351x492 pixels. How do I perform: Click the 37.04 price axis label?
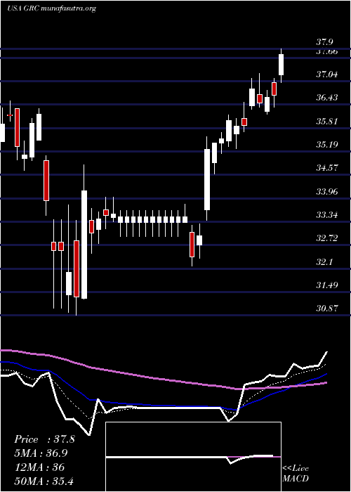(x=327, y=75)
